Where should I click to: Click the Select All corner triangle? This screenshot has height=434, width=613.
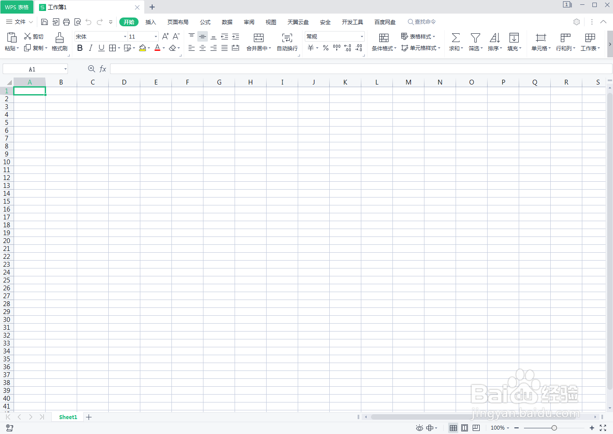(x=9, y=82)
